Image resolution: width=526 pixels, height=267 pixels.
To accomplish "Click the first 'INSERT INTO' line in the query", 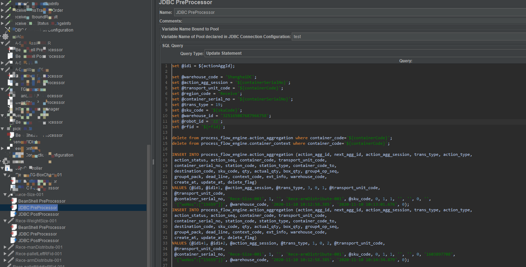I will coord(322,154).
